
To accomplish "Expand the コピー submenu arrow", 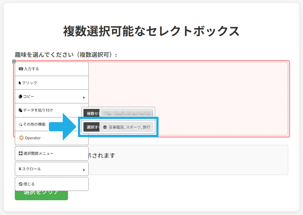I will (x=84, y=98).
